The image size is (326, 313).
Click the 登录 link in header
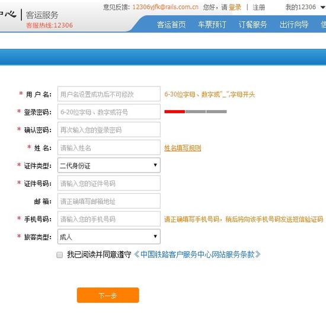pos(235,8)
